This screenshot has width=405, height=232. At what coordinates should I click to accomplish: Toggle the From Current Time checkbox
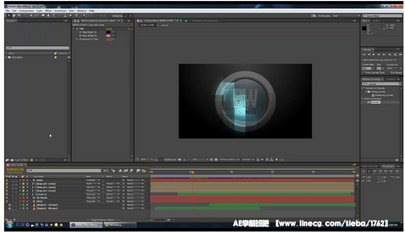click(x=363, y=72)
